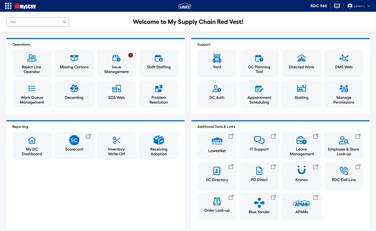This screenshot has width=376, height=231.
Task: Open Scorecard SC tile
Action: point(74,146)
